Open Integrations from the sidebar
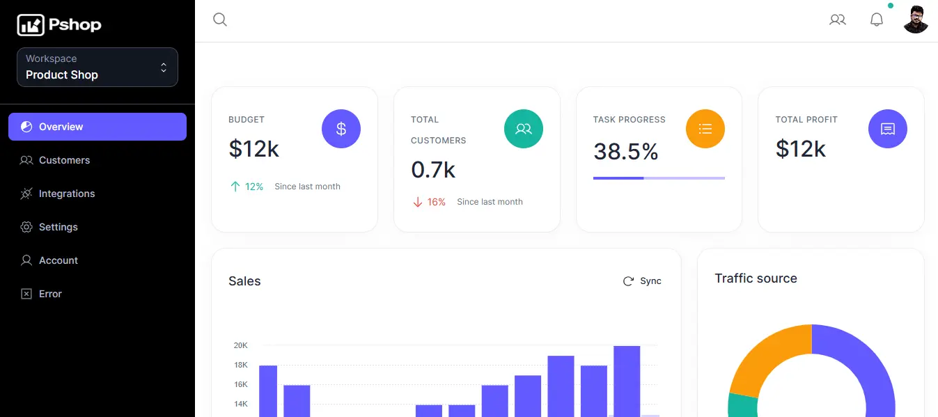 [97, 194]
